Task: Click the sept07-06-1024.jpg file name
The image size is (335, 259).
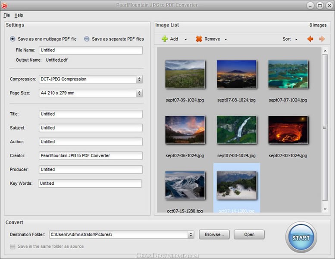Action: pyautogui.click(x=185, y=156)
